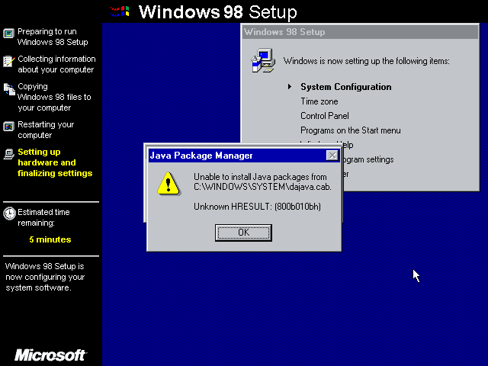Click the 'Windows 98 Setup' header title
Viewport: 488px width, 366px height.
[x=217, y=12]
